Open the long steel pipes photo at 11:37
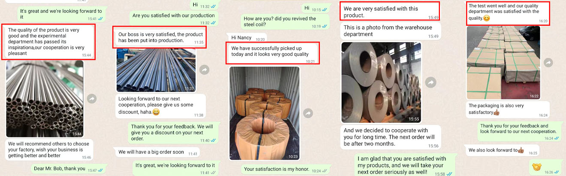566x176 pixels. coord(156,70)
